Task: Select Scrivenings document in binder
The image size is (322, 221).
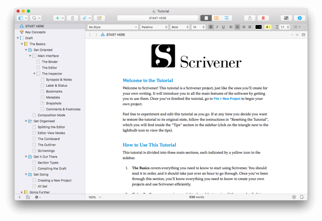Action: pos(46,151)
